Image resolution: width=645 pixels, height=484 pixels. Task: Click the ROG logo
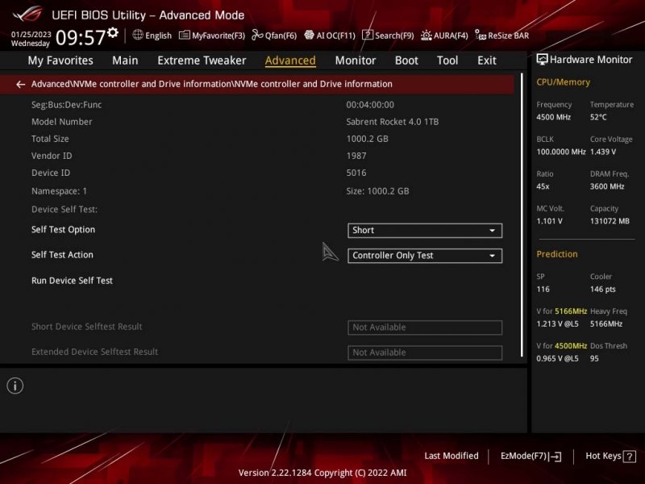[27, 14]
